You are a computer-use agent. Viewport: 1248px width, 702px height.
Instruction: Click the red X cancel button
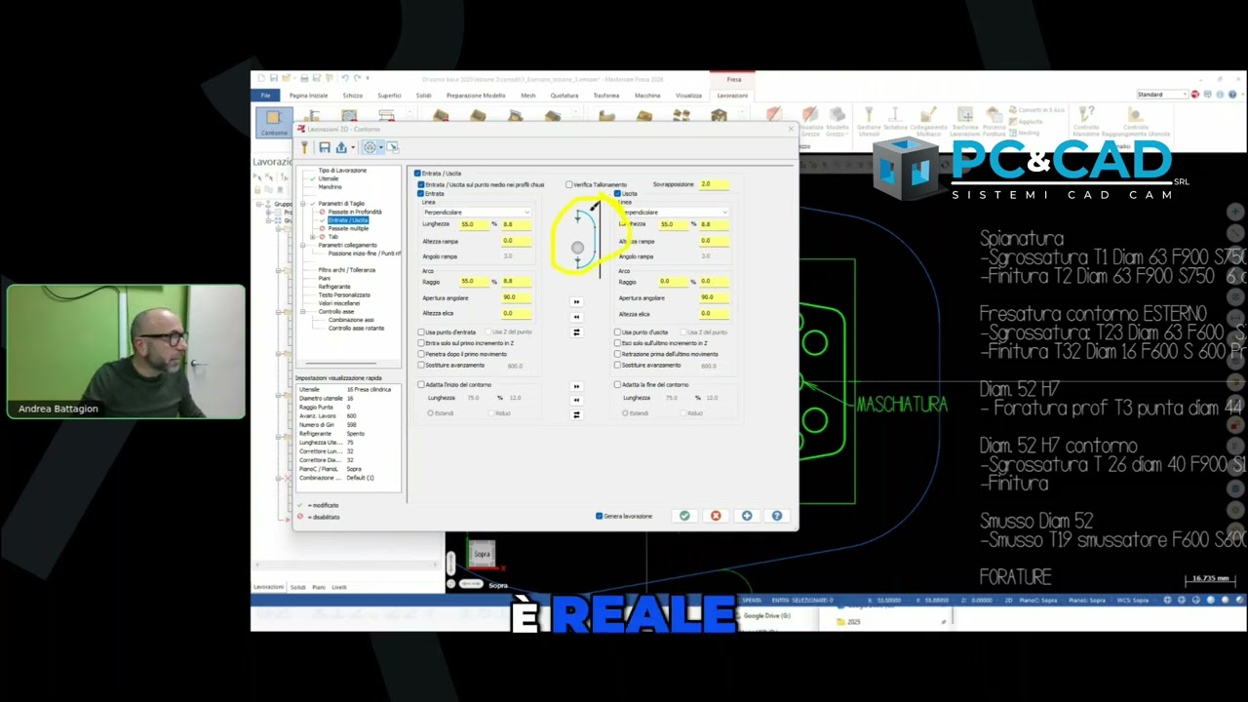[716, 516]
